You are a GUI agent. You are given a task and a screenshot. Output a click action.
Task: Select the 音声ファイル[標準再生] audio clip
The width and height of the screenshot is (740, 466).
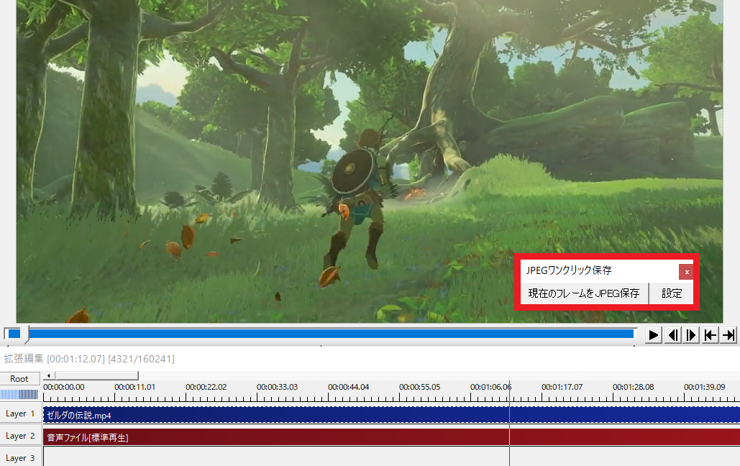coord(391,437)
